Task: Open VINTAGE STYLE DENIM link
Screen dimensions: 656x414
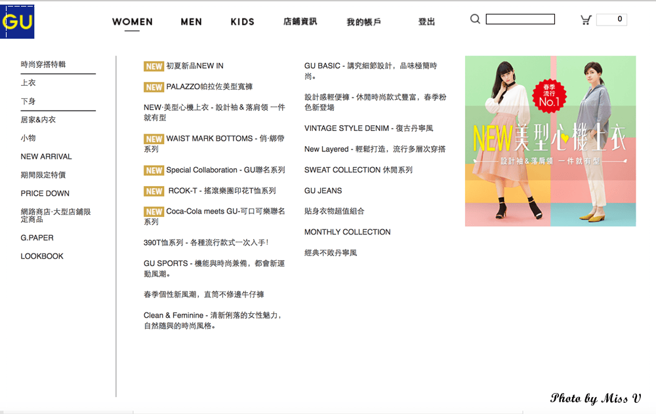Action: 369,128
